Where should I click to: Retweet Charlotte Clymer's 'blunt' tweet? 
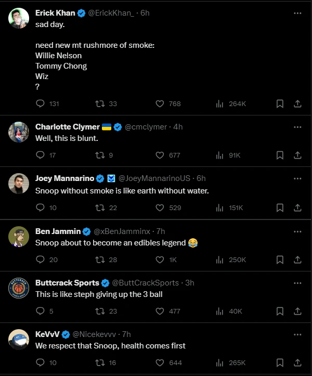pos(100,155)
